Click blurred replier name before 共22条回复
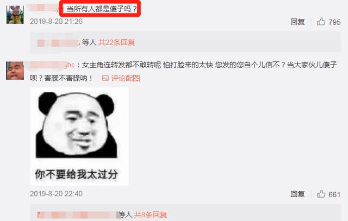This screenshot has height=221, width=348. tap(58, 42)
